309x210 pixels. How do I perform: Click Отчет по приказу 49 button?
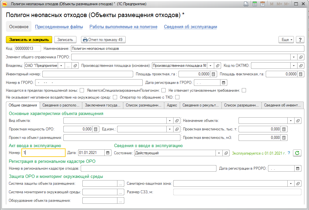point(103,40)
